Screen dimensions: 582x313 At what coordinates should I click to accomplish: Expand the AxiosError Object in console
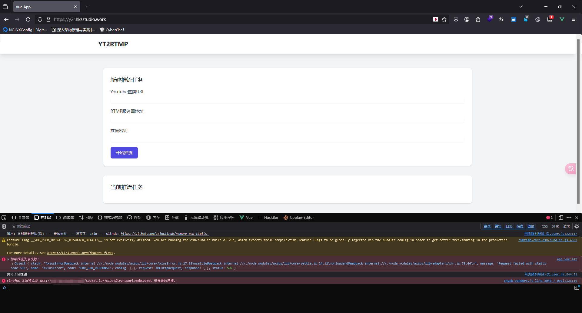12,264
